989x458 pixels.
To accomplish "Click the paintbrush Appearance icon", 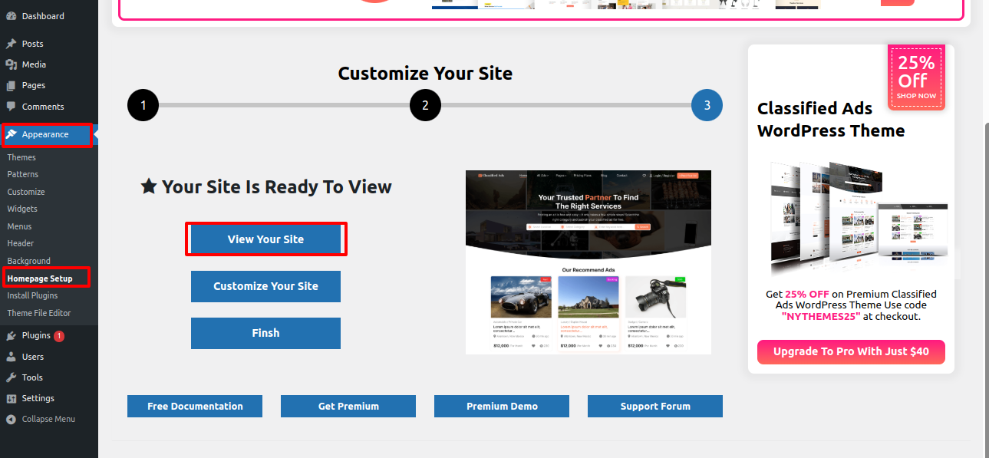I will pos(11,134).
